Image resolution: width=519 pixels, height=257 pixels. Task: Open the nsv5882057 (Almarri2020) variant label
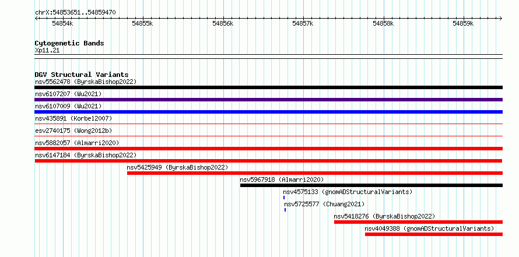point(77,143)
